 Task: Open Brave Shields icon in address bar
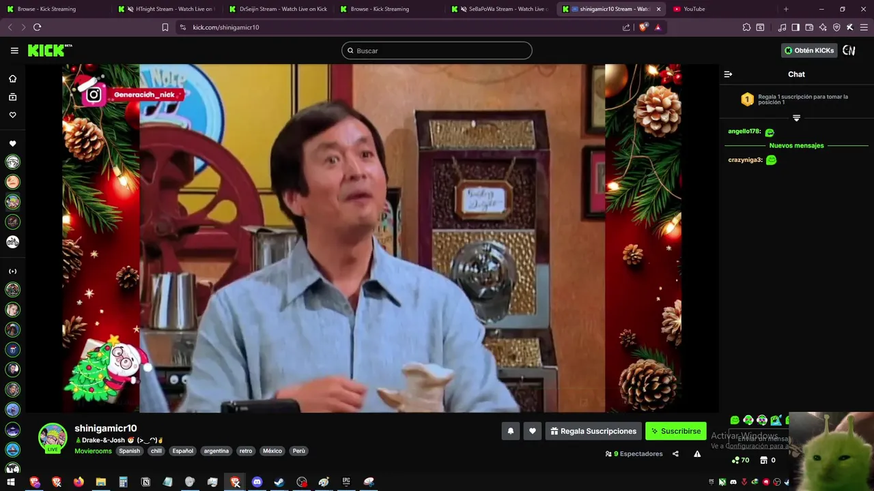tap(643, 27)
